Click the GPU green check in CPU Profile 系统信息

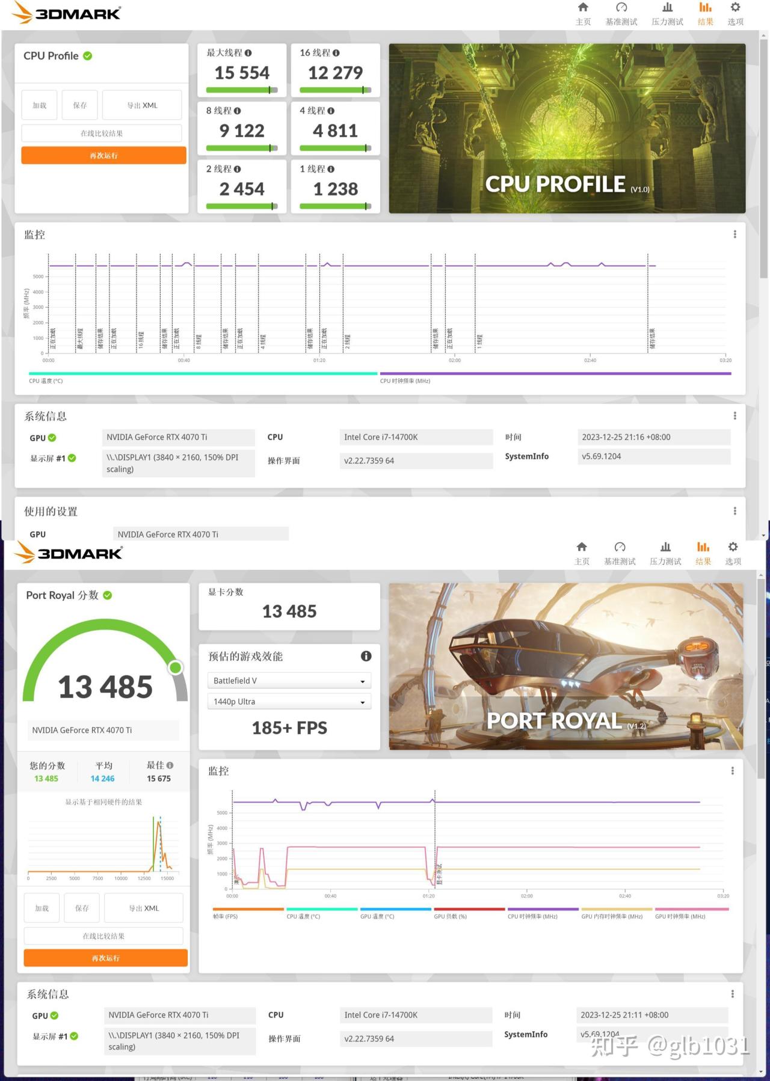tap(52, 438)
